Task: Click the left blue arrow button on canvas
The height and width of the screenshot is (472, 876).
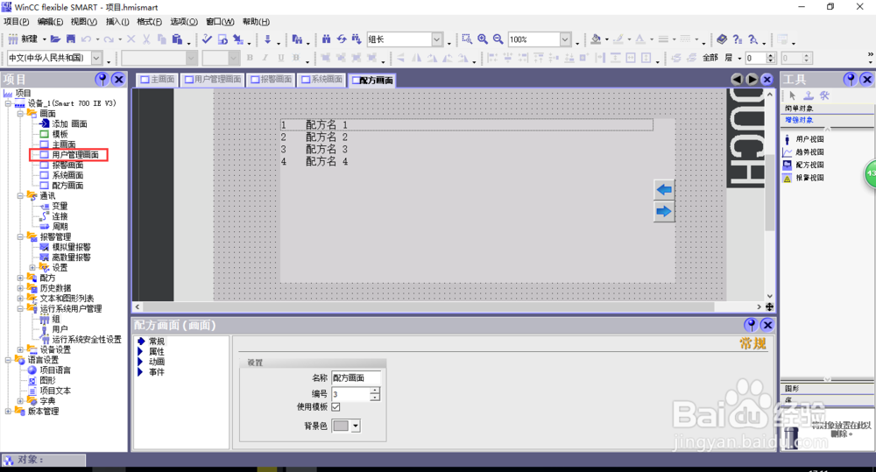Action: pos(664,189)
